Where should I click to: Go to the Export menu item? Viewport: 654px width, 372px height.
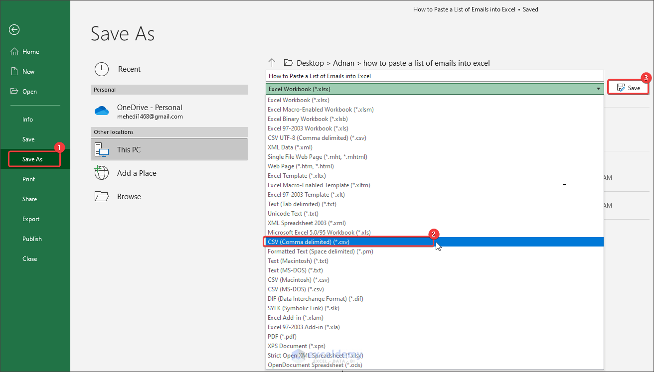pyautogui.click(x=31, y=219)
